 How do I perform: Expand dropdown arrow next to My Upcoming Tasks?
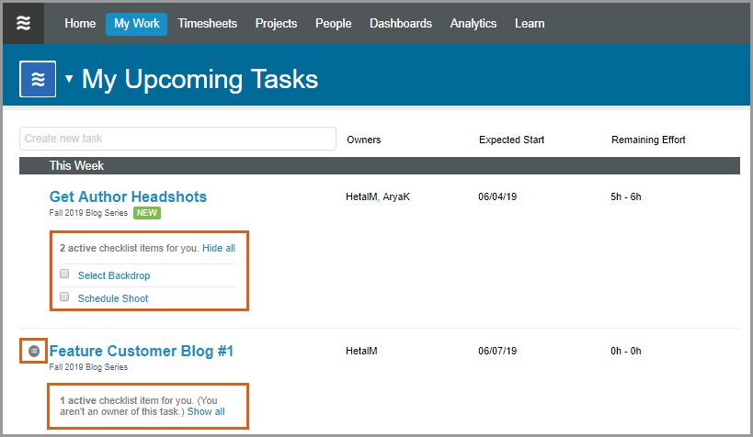69,79
